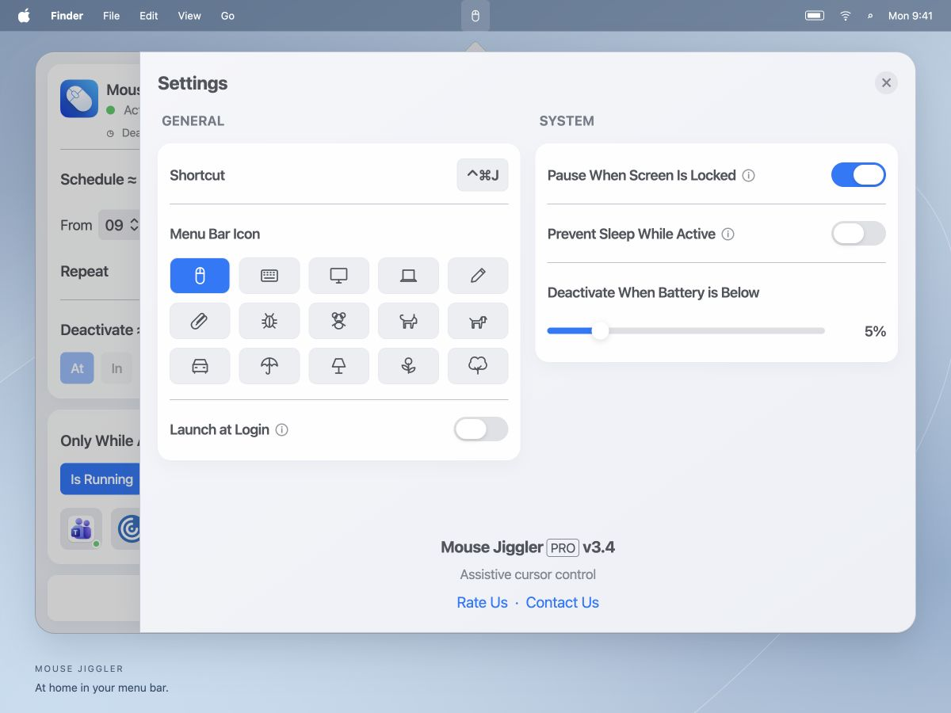The image size is (951, 713).
Task: Click the PRO badge next to Mouse Jiggler
Action: [563, 548]
